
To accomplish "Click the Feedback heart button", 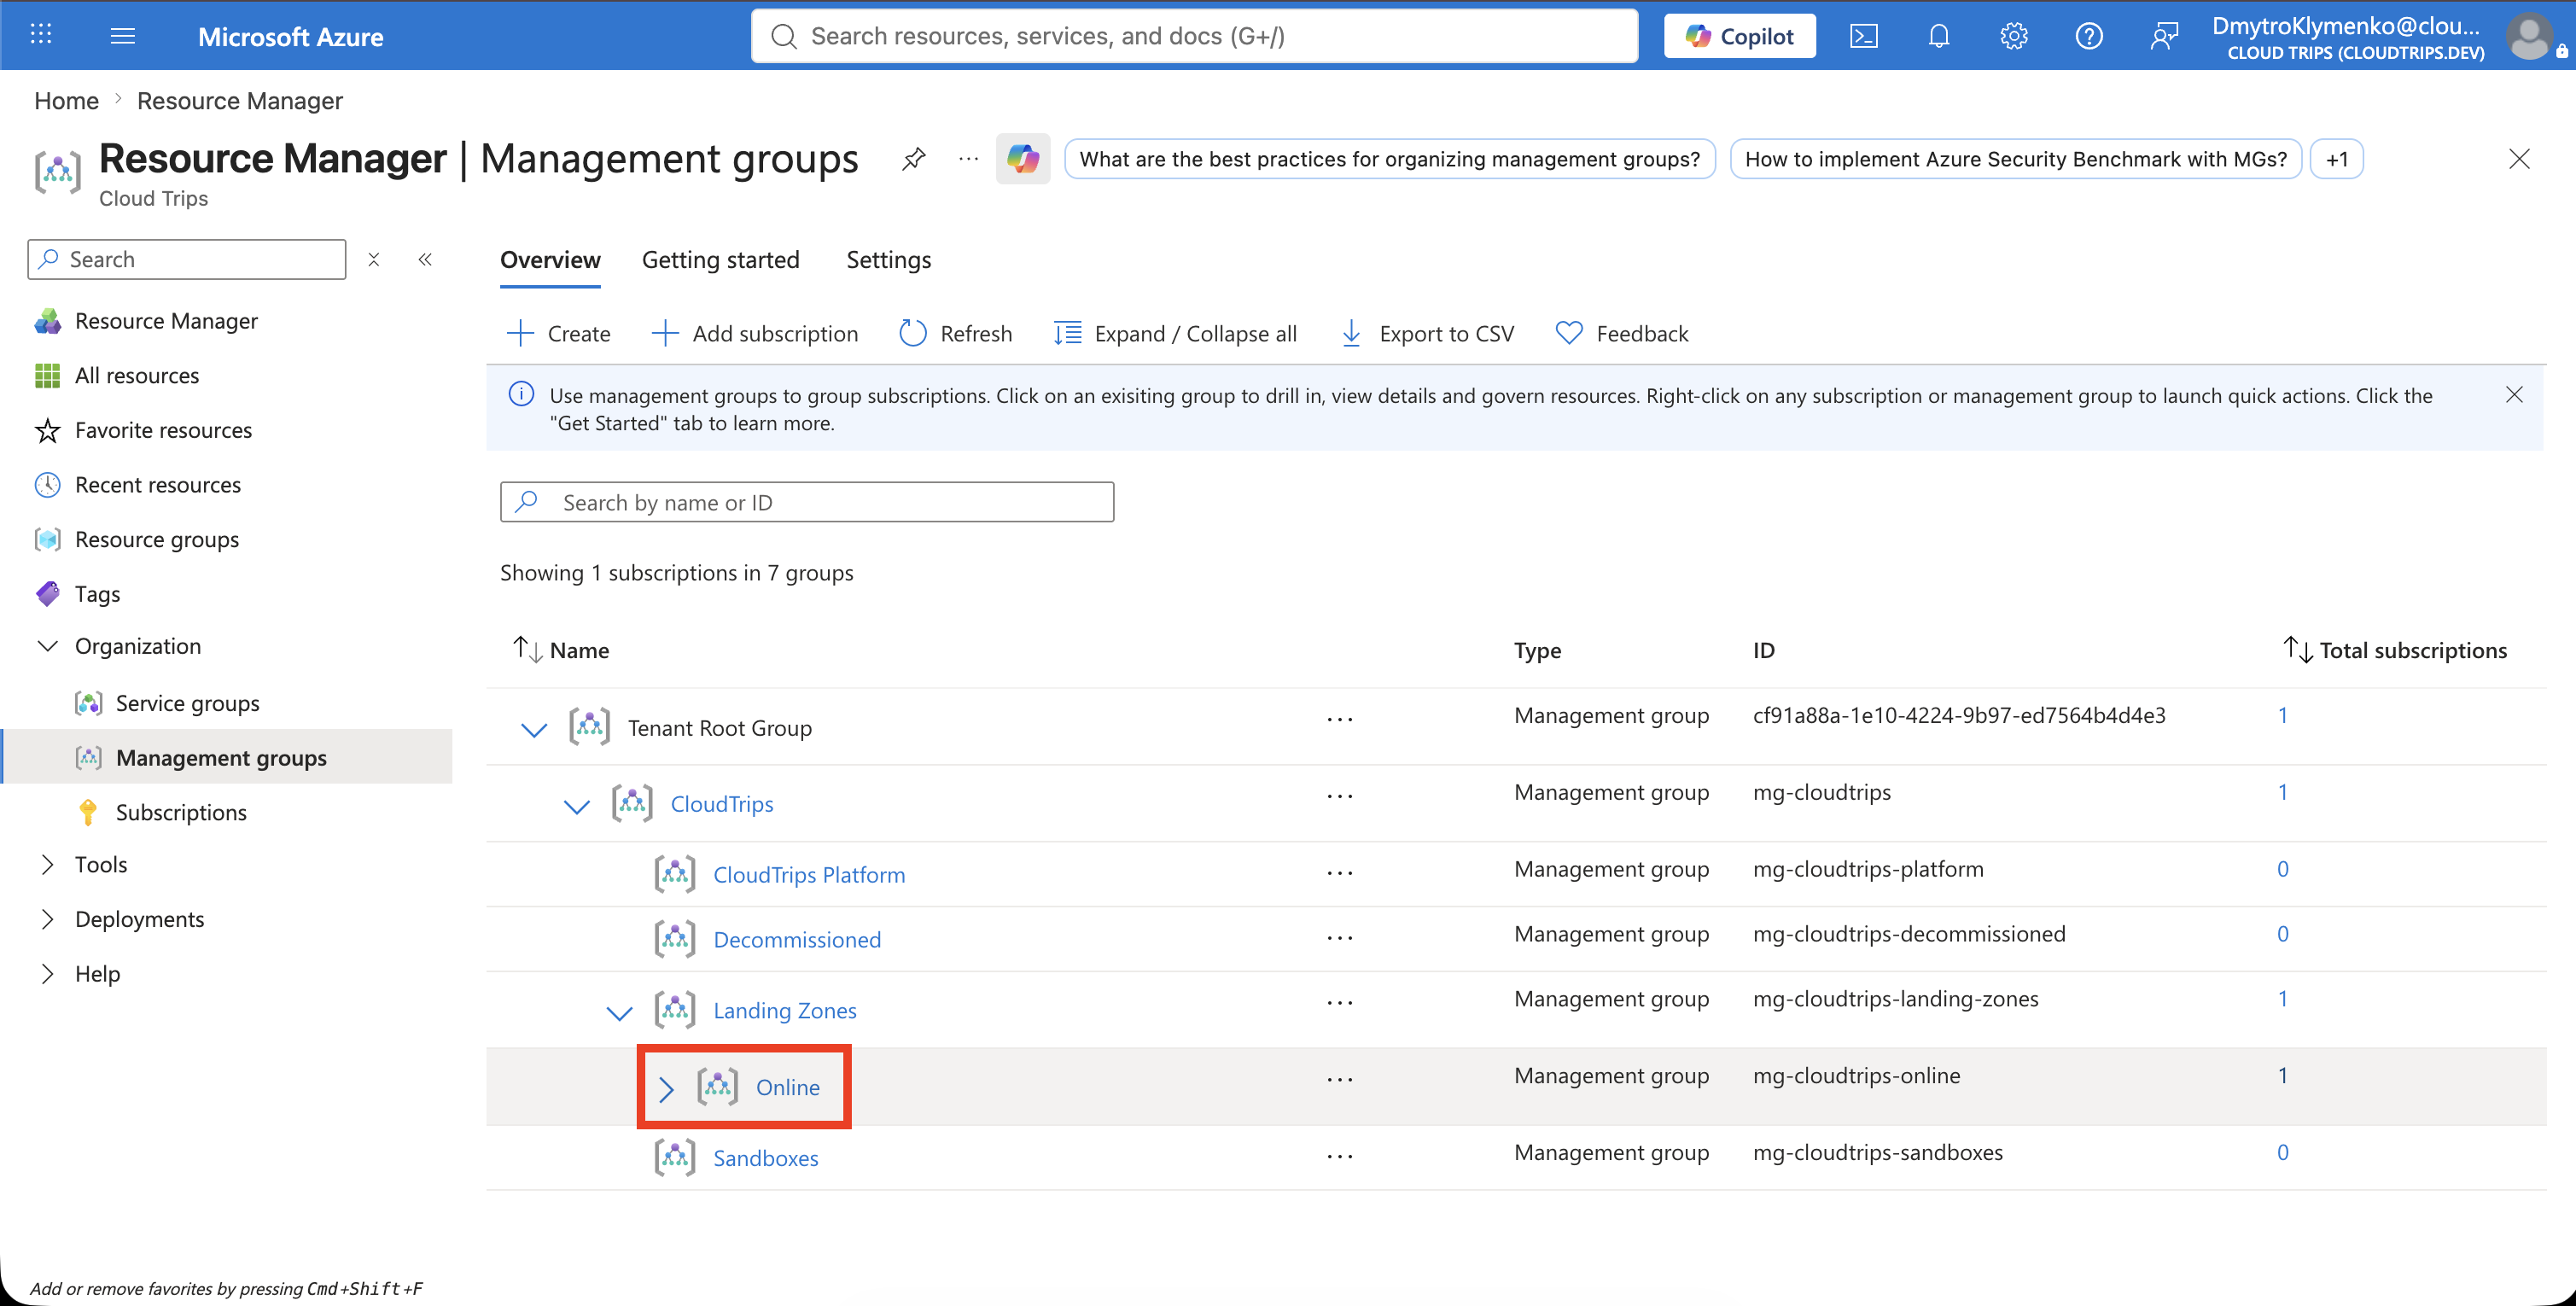I will click(x=1621, y=333).
